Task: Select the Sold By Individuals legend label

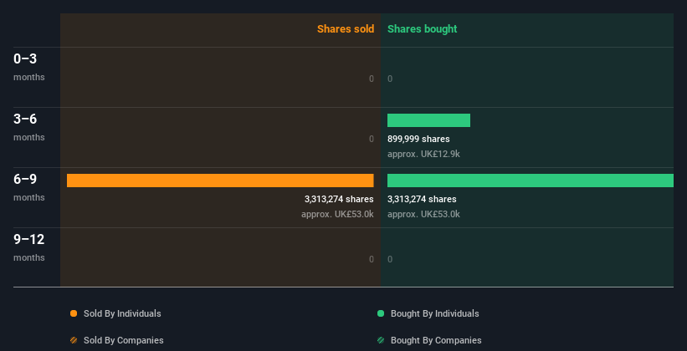Action: pos(122,313)
